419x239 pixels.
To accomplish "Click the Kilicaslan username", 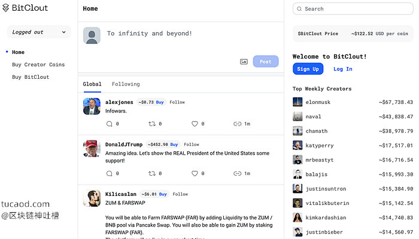I will [121, 194].
